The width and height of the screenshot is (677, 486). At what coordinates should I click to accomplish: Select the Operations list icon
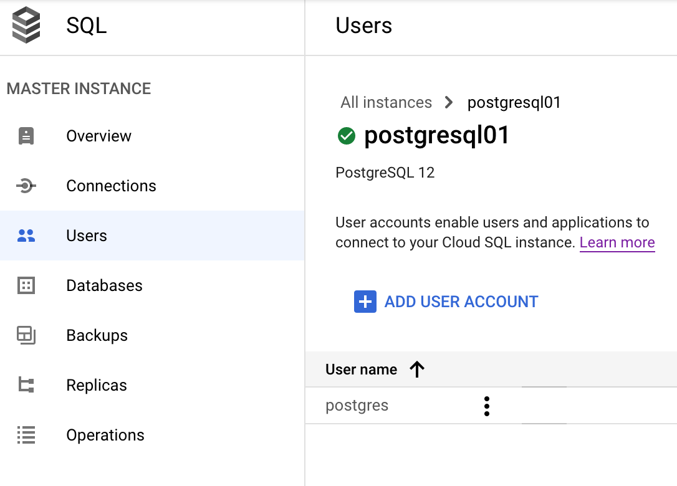tap(26, 435)
